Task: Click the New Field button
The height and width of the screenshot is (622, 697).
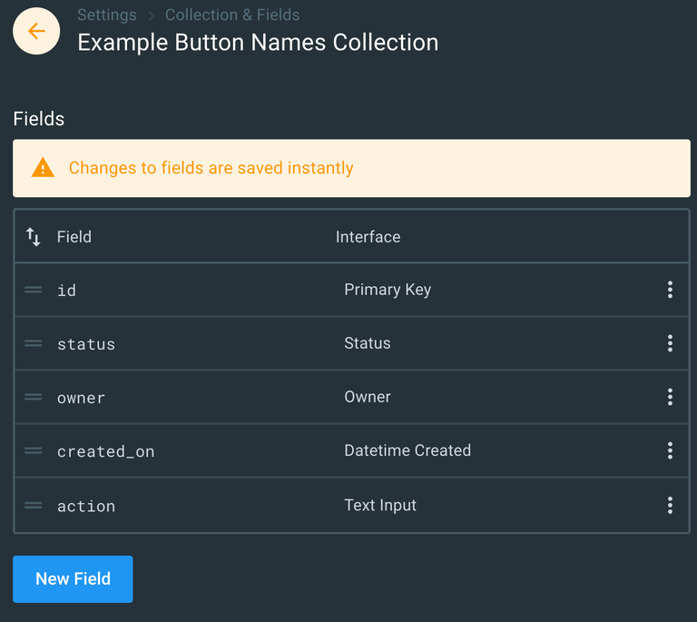Action: (x=73, y=579)
